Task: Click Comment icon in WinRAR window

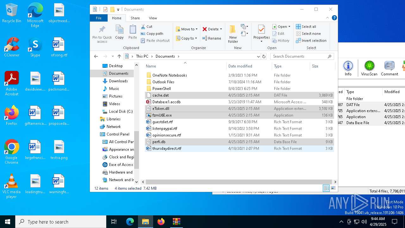Action: [x=389, y=69]
